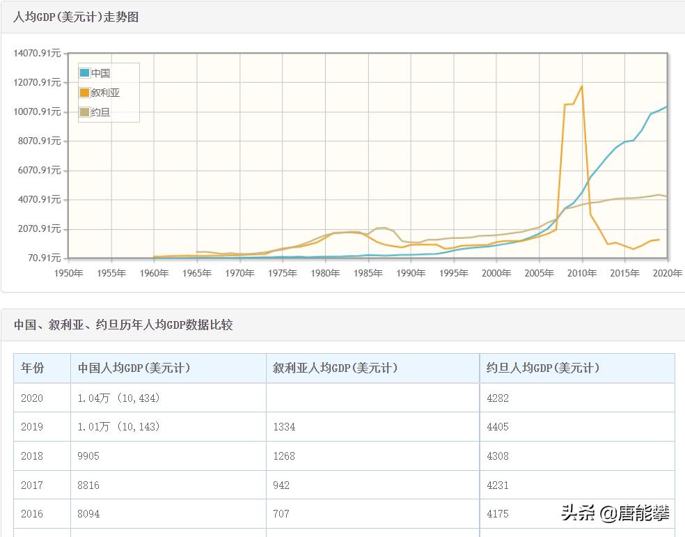The height and width of the screenshot is (537, 685).
Task: Click the 中国人均GDP(美元计) column header
Action: [135, 368]
